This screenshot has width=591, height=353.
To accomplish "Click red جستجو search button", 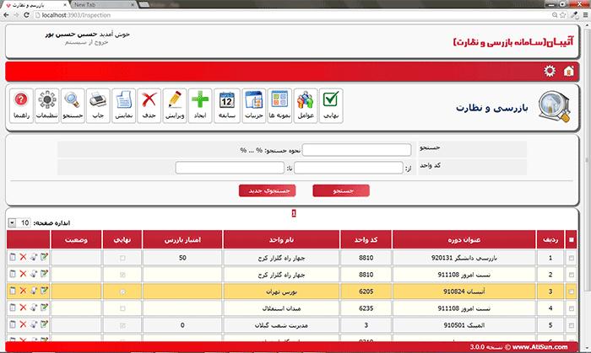I will [341, 190].
